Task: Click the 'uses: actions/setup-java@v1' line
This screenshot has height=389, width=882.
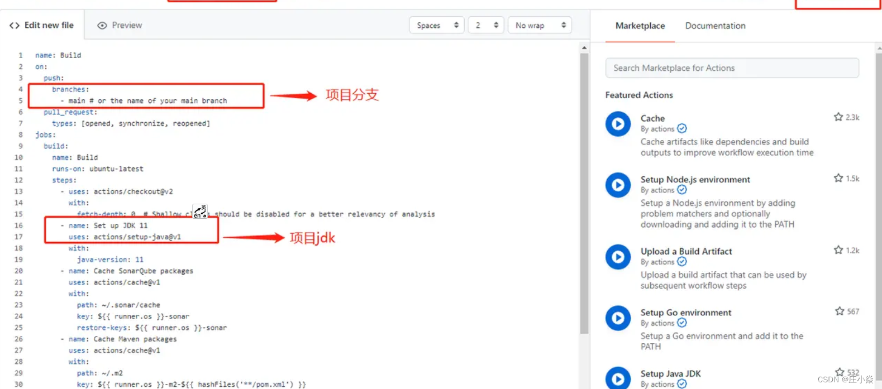Action: point(125,237)
